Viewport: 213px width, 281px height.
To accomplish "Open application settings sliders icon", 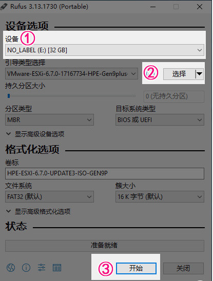I will tap(42, 268).
